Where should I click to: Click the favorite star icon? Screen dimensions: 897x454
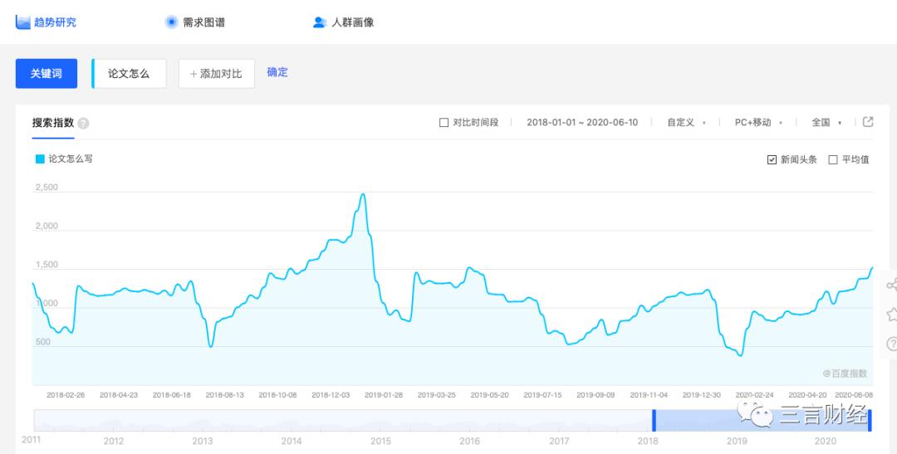click(891, 314)
